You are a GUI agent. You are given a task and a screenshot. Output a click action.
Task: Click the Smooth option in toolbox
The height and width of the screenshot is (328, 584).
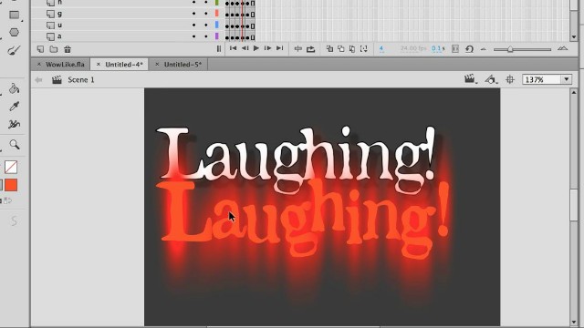(14, 220)
